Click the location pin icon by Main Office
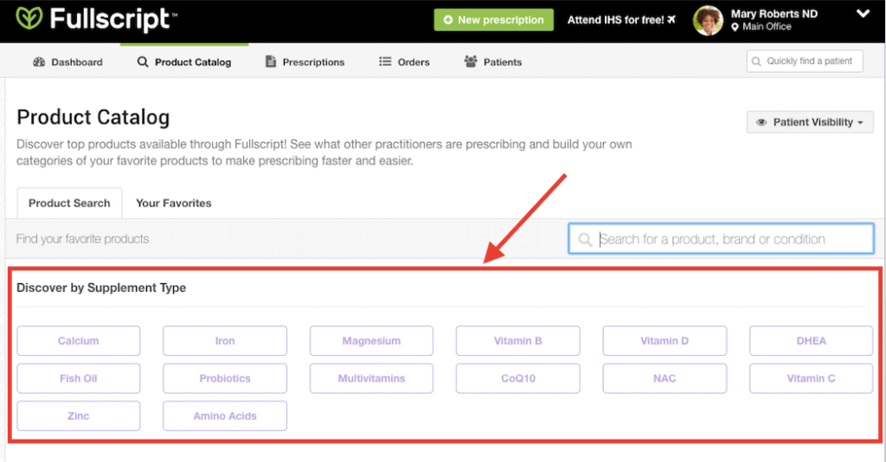 (735, 27)
